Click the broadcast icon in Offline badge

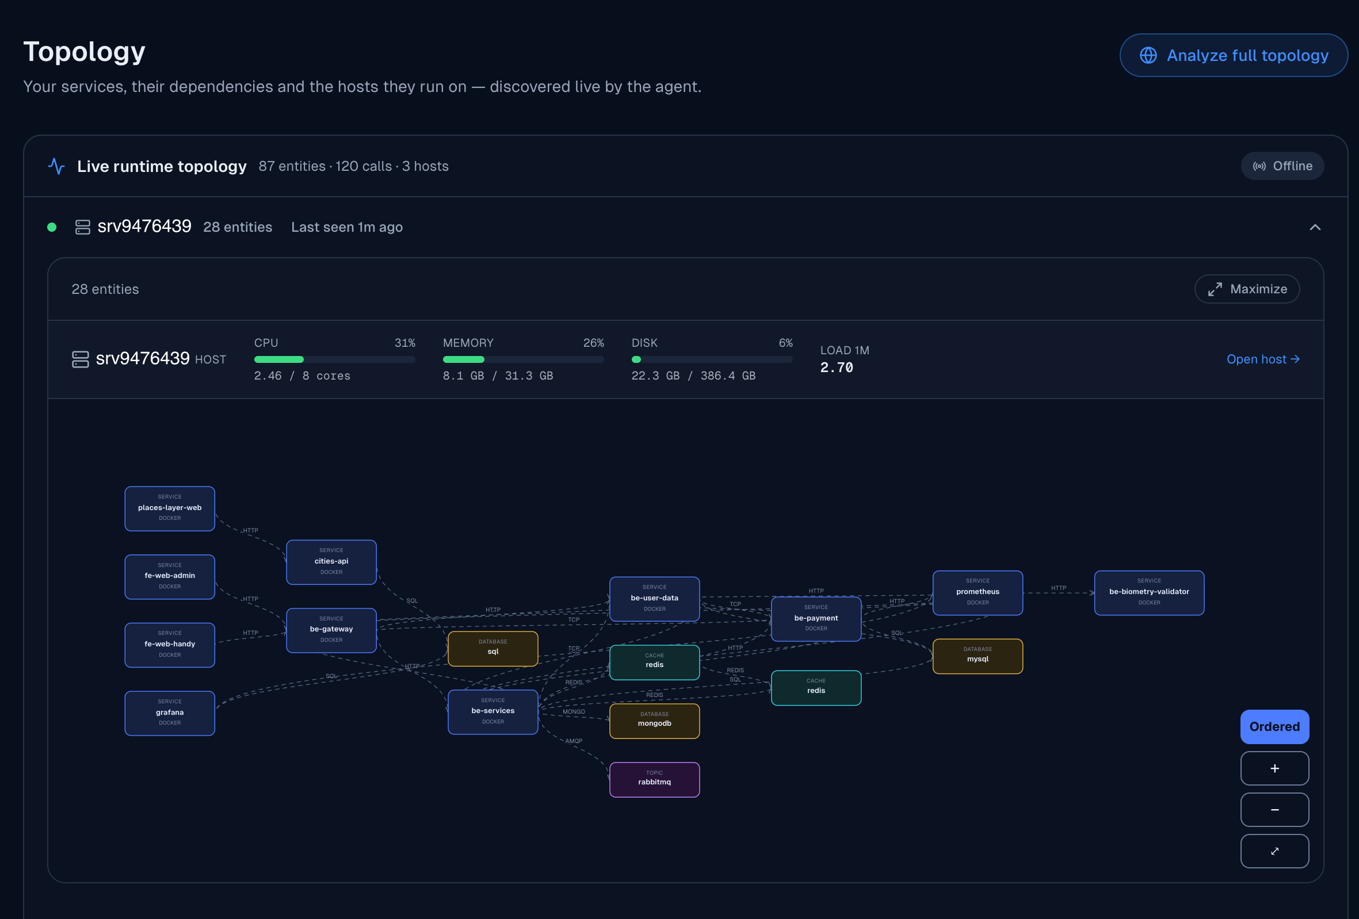(x=1259, y=166)
